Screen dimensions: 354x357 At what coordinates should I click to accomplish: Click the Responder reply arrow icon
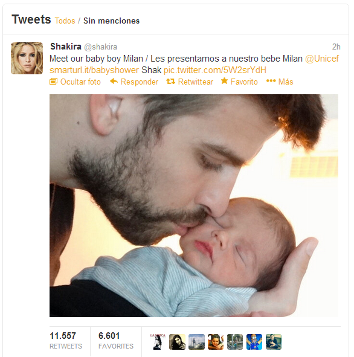click(114, 81)
